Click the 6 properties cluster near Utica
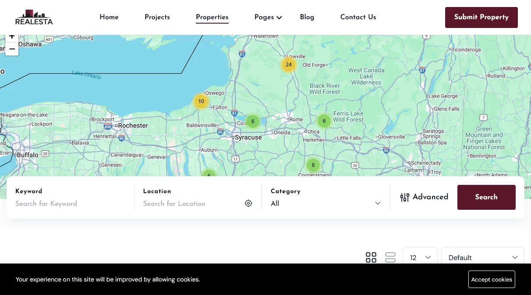Image resolution: width=531 pixels, height=295 pixels. pos(324,121)
